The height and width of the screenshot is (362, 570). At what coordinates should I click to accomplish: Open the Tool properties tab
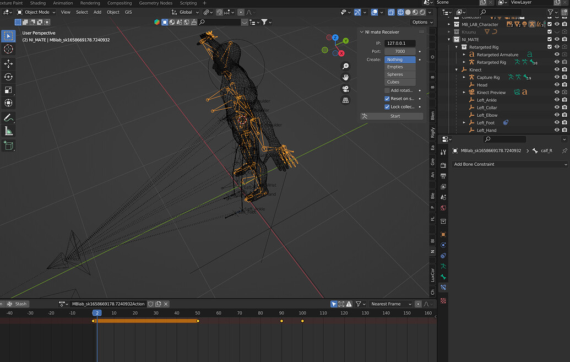point(443,153)
